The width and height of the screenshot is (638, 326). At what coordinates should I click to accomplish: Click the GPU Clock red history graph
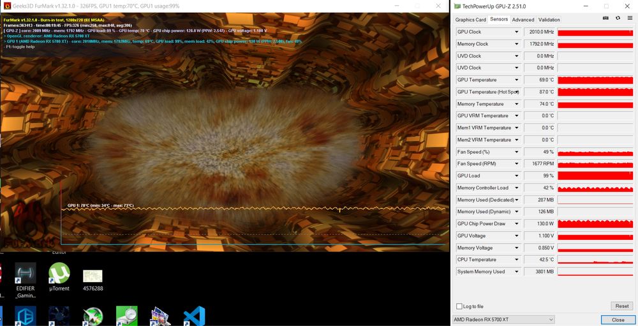[595, 32]
